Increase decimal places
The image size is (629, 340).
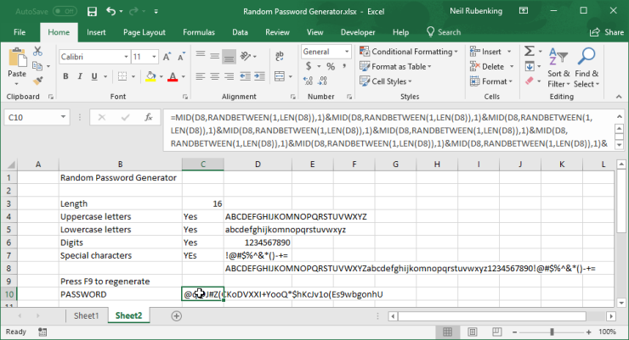[308, 81]
